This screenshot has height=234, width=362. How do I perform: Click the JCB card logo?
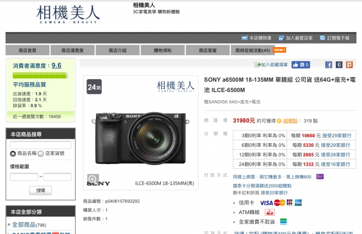coord(290,203)
